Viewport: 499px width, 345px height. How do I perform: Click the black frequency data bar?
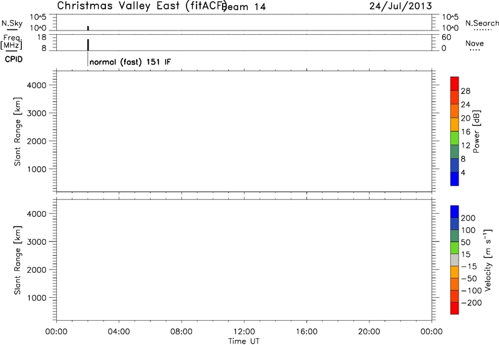click(88, 45)
